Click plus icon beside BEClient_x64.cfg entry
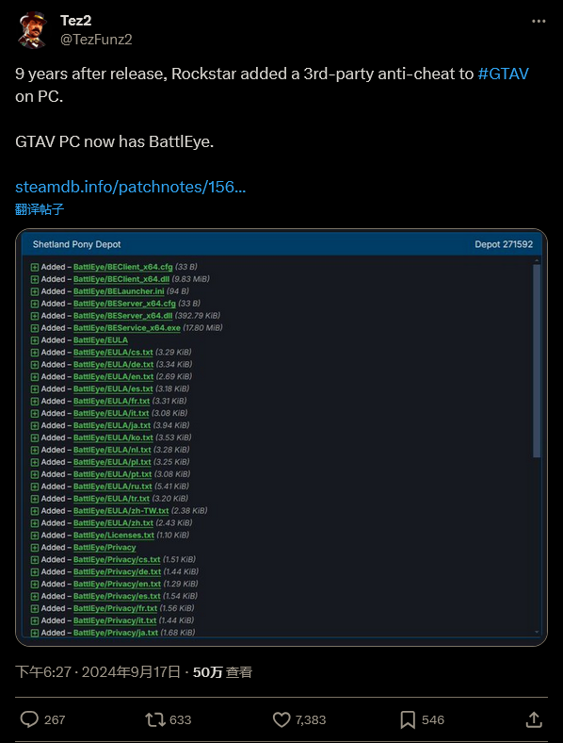The width and height of the screenshot is (563, 743). point(35,267)
